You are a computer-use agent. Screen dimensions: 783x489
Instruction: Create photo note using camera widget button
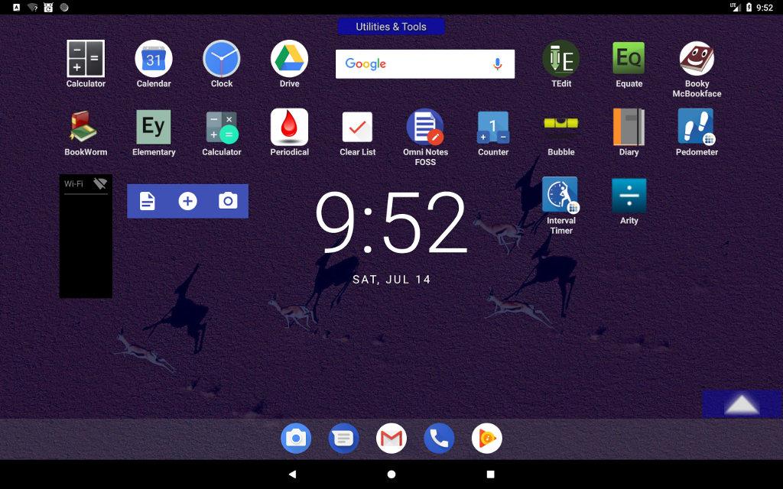tap(227, 201)
